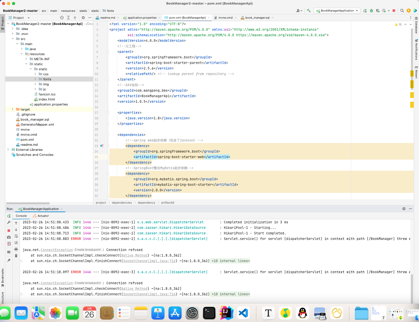The width and height of the screenshot is (419, 322).
Task: Toggle the Project tool window stripe button
Action: [x=3, y=23]
